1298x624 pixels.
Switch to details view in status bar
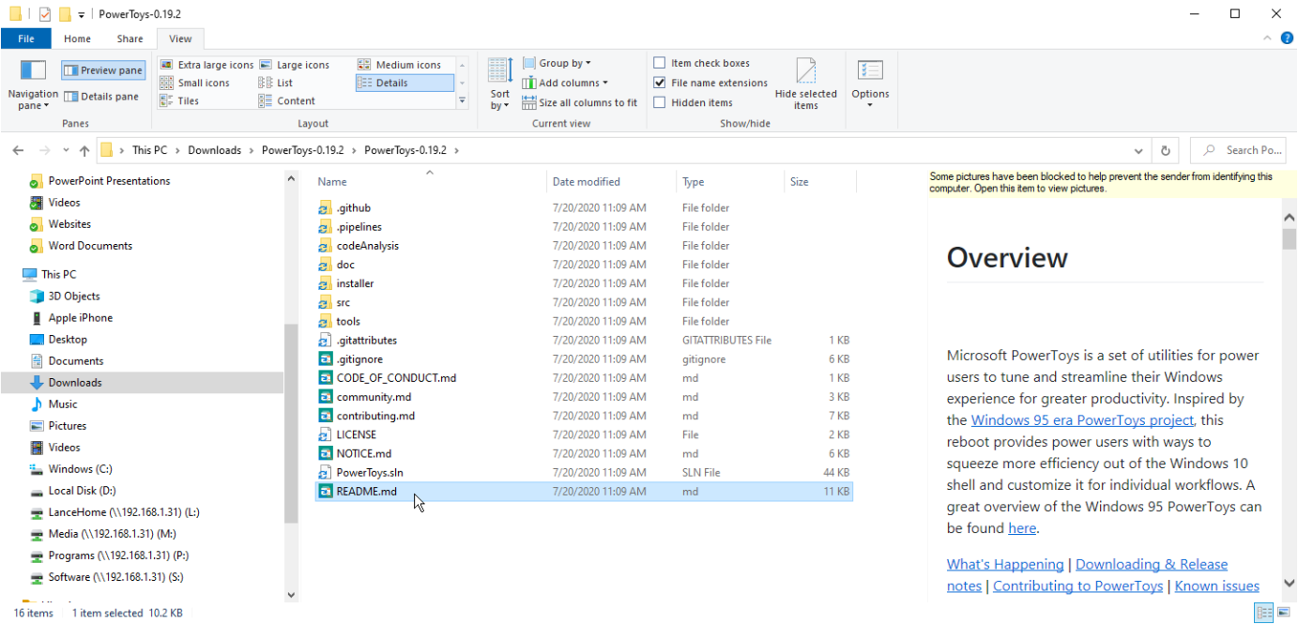1262,613
